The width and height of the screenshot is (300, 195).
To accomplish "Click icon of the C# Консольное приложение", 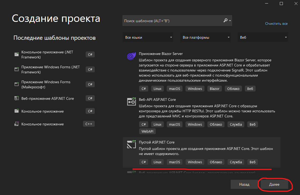I will point(17,111).
